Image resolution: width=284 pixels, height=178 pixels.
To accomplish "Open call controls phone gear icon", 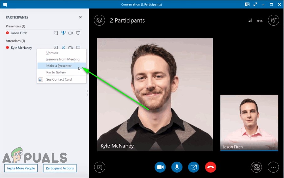I will pyautogui.click(x=256, y=167).
